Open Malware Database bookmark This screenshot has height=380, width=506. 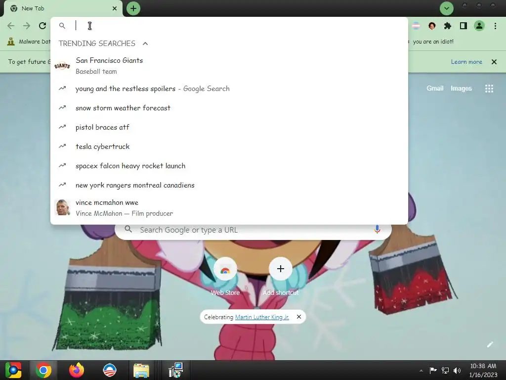(x=29, y=42)
